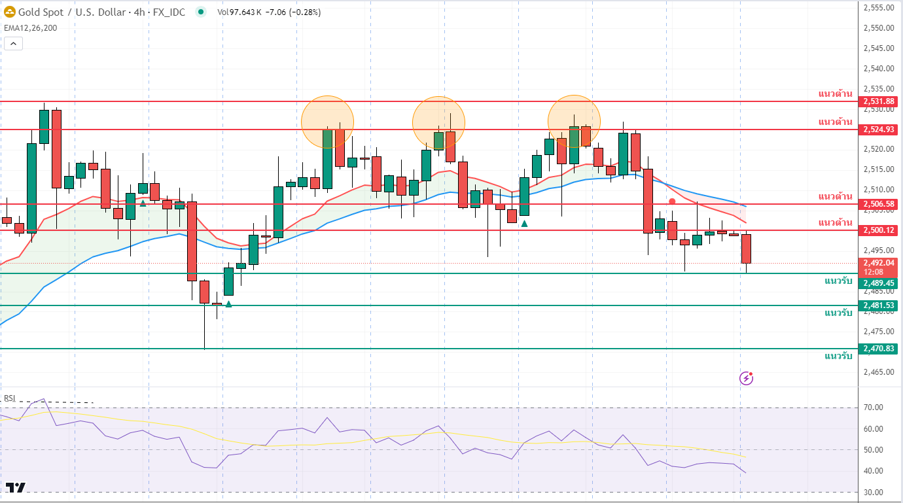Collapse the indicator legend with chevron button
This screenshot has height=503, width=903.
coord(13,44)
